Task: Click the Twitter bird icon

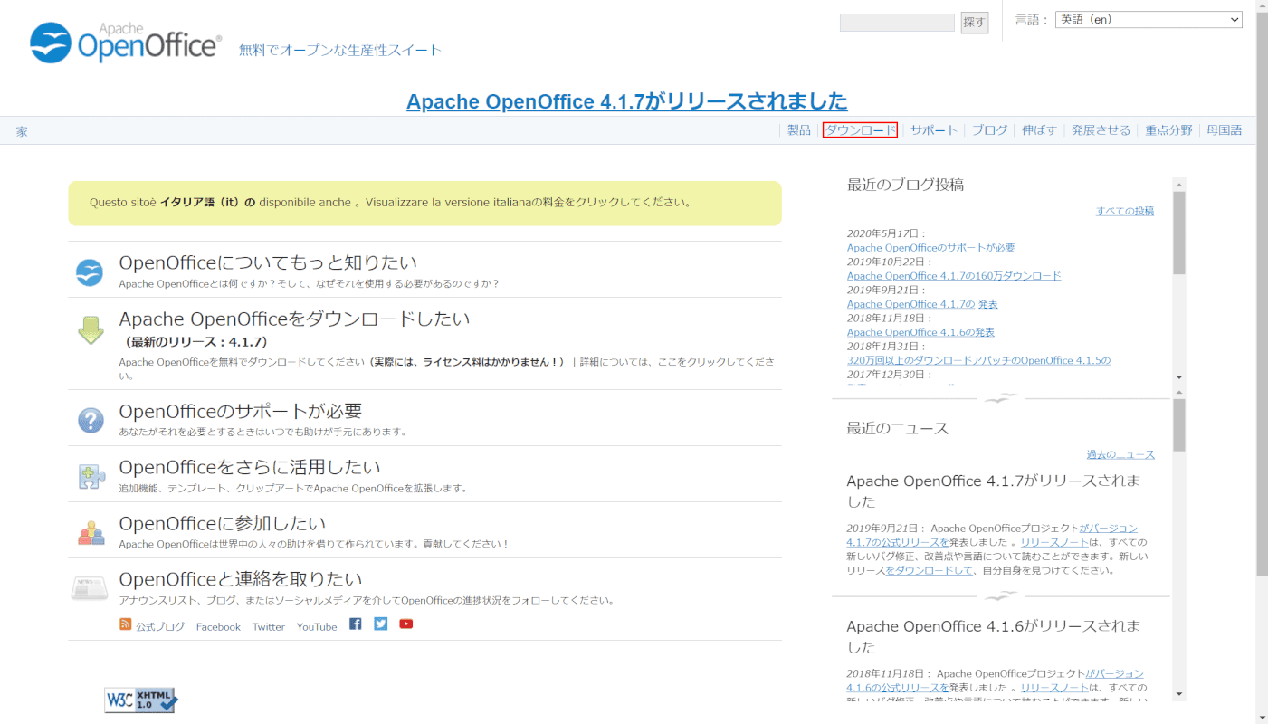Action: pyautogui.click(x=380, y=624)
